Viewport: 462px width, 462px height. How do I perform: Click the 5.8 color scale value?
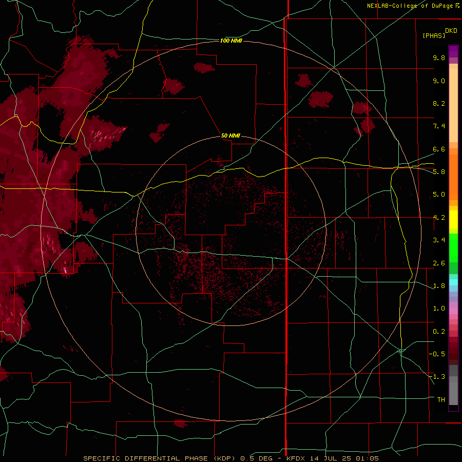(439, 172)
